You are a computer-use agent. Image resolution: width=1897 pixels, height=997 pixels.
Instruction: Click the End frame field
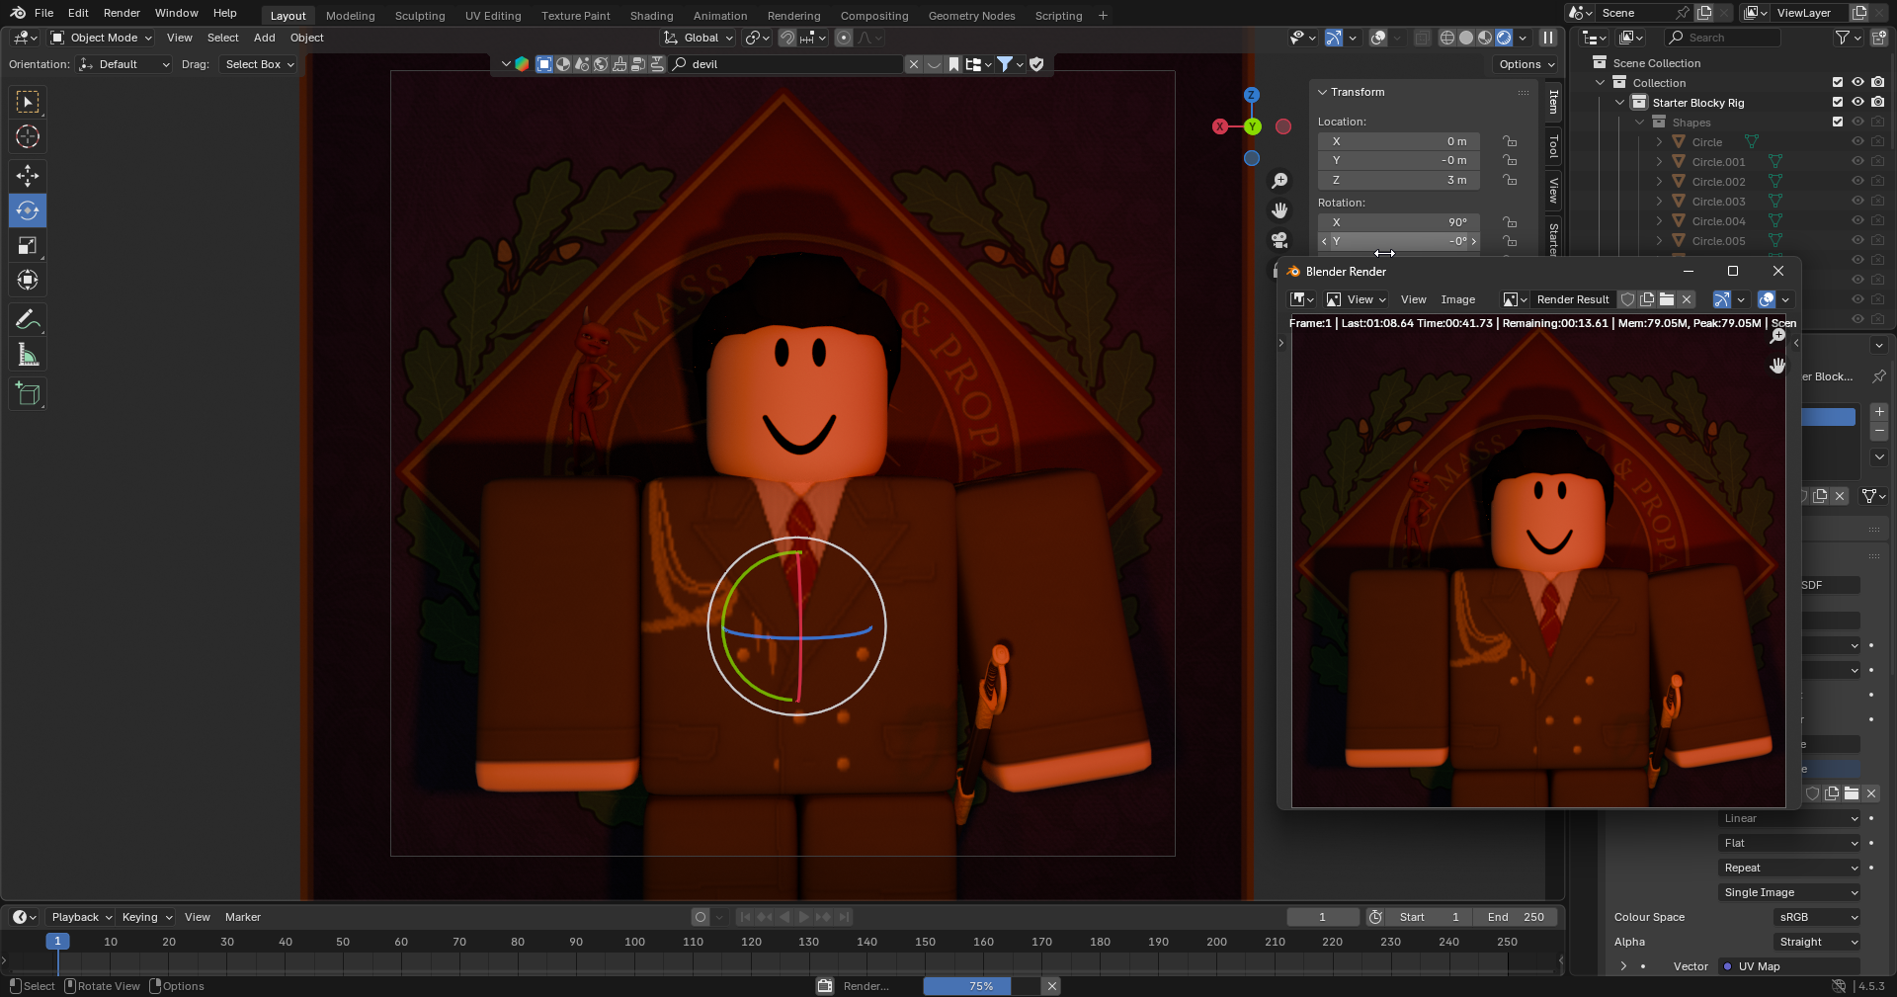coord(1515,917)
